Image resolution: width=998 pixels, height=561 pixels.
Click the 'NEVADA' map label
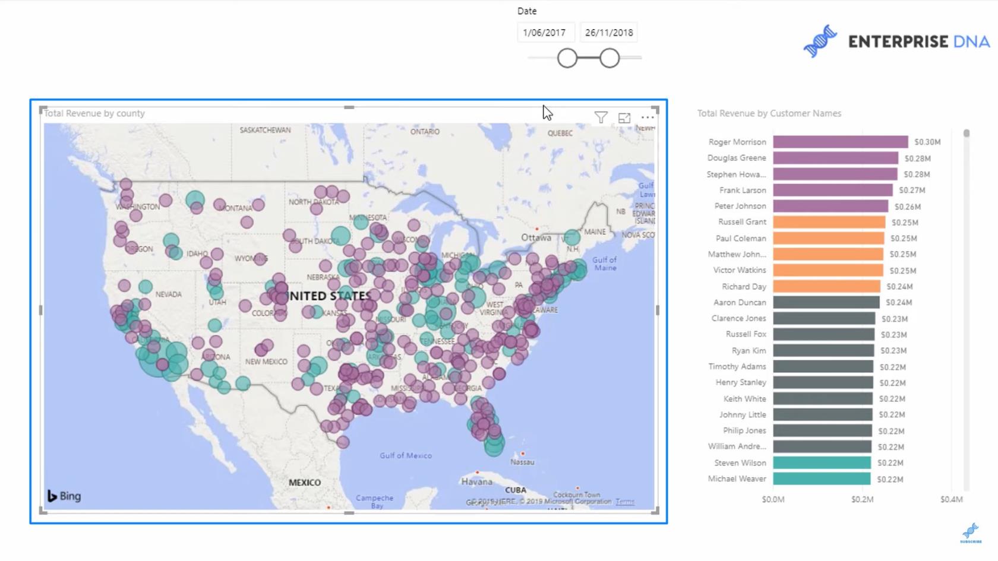(168, 294)
